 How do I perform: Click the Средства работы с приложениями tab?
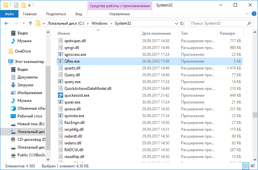[x=120, y=6]
